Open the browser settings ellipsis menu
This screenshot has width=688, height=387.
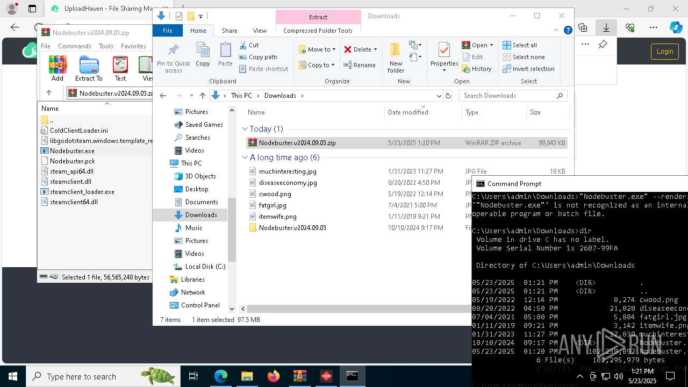point(654,27)
